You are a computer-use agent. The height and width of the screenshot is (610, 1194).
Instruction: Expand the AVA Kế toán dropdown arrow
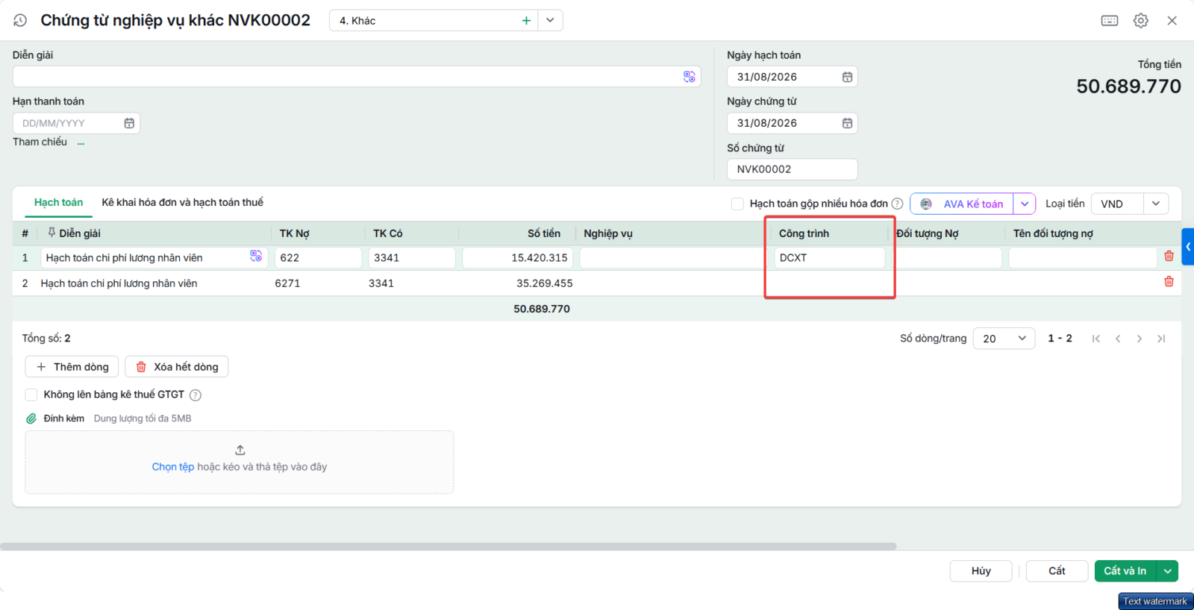pyautogui.click(x=1025, y=204)
